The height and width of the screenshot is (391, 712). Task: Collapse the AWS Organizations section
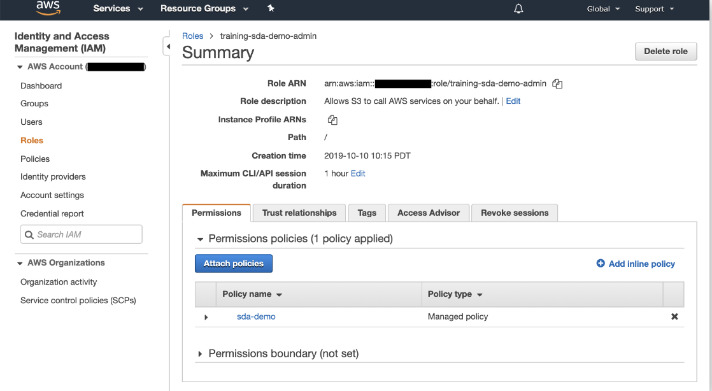tap(20, 263)
